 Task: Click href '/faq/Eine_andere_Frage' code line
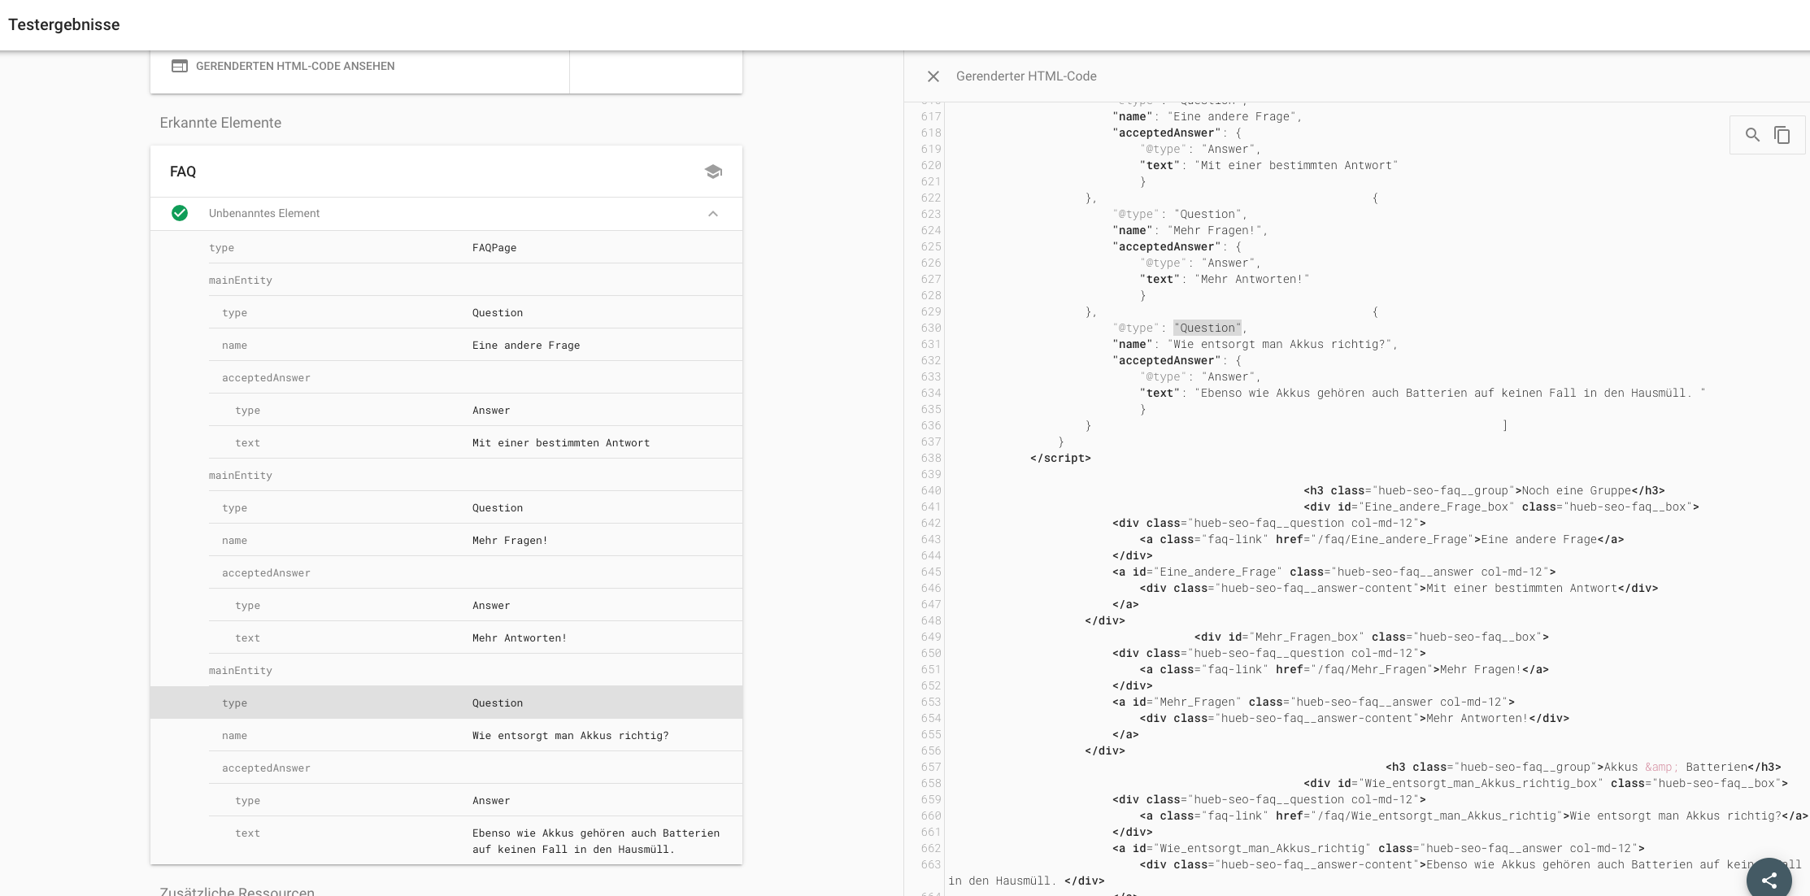coord(1381,539)
